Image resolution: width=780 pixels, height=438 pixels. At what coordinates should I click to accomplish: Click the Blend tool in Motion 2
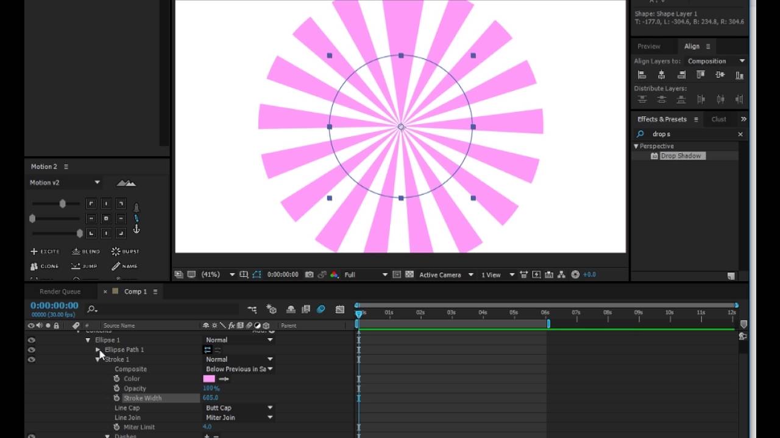tap(85, 251)
